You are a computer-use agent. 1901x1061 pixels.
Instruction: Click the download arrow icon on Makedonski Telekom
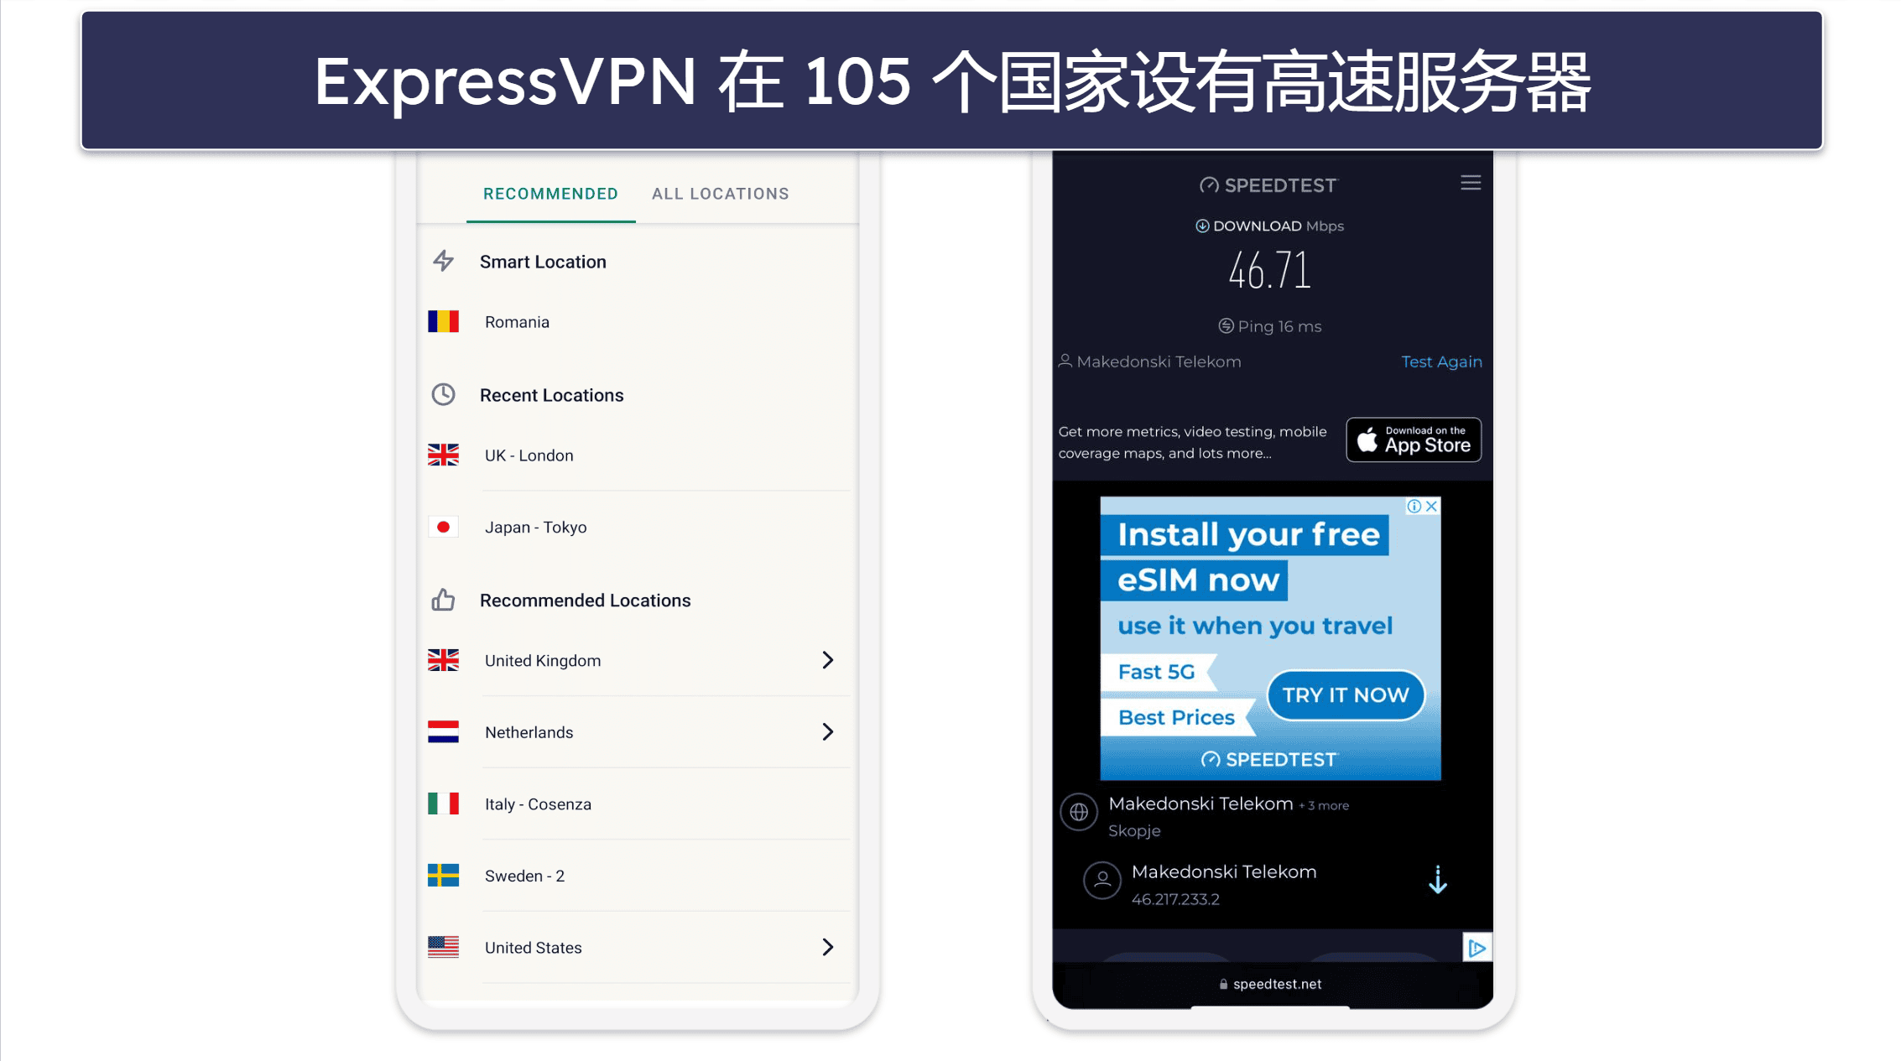1438,881
